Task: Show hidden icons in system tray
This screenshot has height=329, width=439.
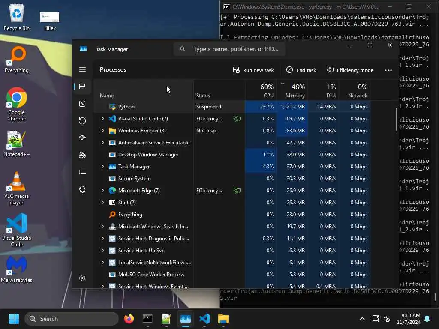Action: pyautogui.click(x=362, y=319)
